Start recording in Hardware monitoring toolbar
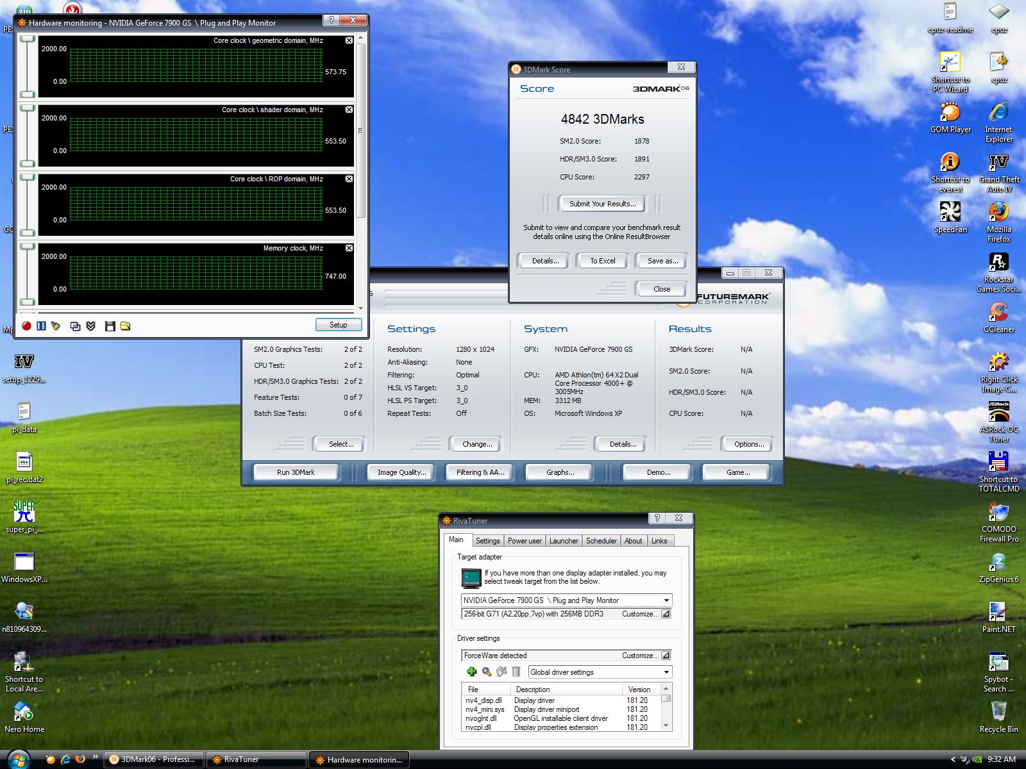 pos(26,326)
